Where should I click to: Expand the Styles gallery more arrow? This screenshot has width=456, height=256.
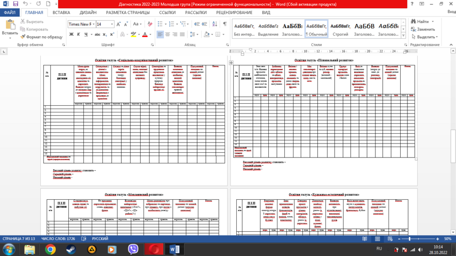point(403,36)
